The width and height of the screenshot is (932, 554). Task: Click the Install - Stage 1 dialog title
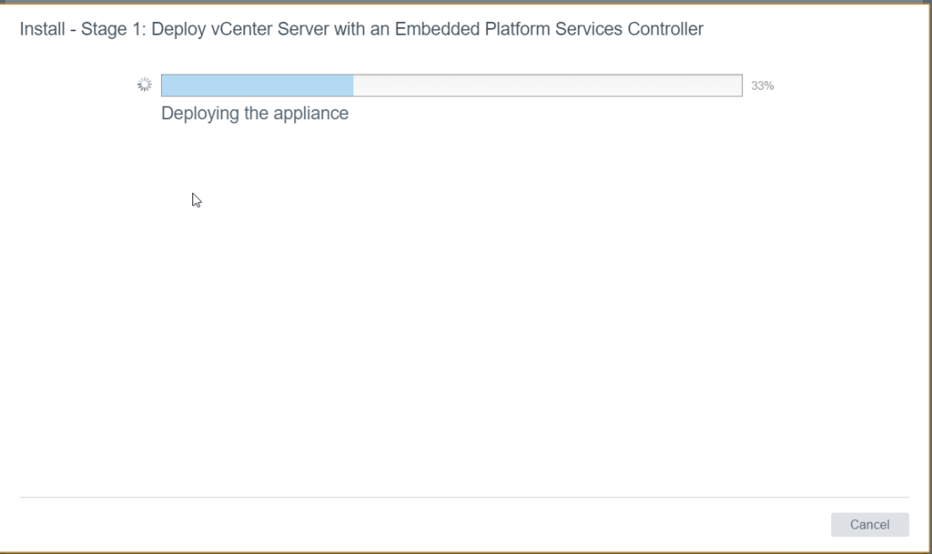coord(361,30)
